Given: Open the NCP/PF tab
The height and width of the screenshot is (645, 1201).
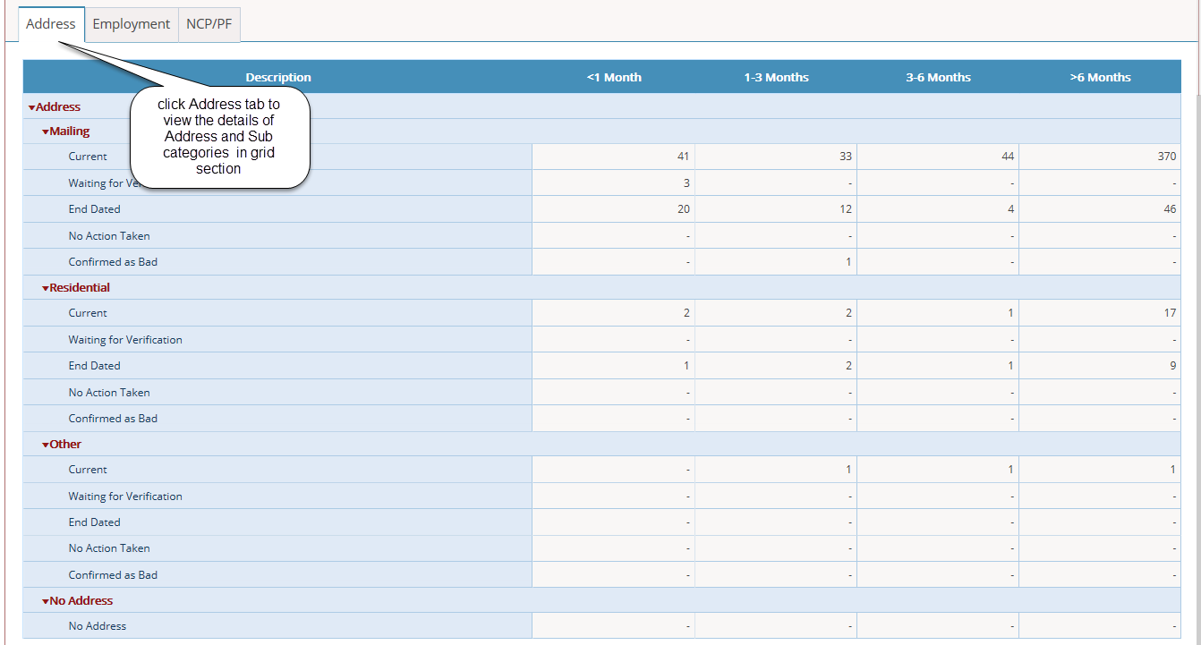Looking at the screenshot, I should pyautogui.click(x=209, y=24).
